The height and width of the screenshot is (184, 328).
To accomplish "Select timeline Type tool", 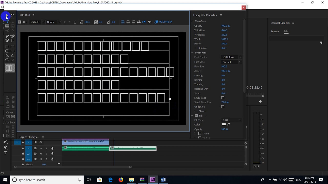I will coord(5,153).
